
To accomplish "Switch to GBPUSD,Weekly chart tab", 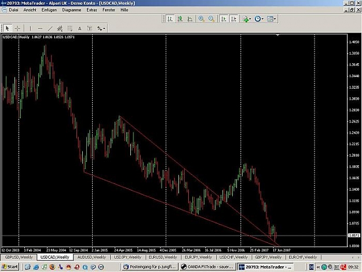I will coord(19,257).
